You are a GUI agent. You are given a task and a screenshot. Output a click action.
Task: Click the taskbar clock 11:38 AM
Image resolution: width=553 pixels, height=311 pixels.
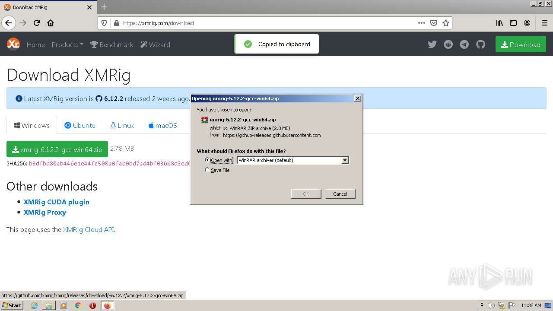click(531, 305)
